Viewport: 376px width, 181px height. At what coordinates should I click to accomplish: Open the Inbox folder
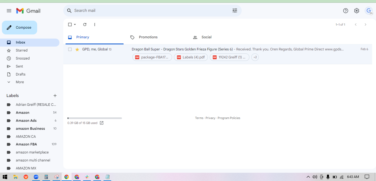(30, 42)
